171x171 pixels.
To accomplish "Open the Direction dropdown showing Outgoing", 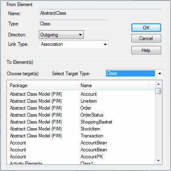I will pyautogui.click(x=61, y=35).
